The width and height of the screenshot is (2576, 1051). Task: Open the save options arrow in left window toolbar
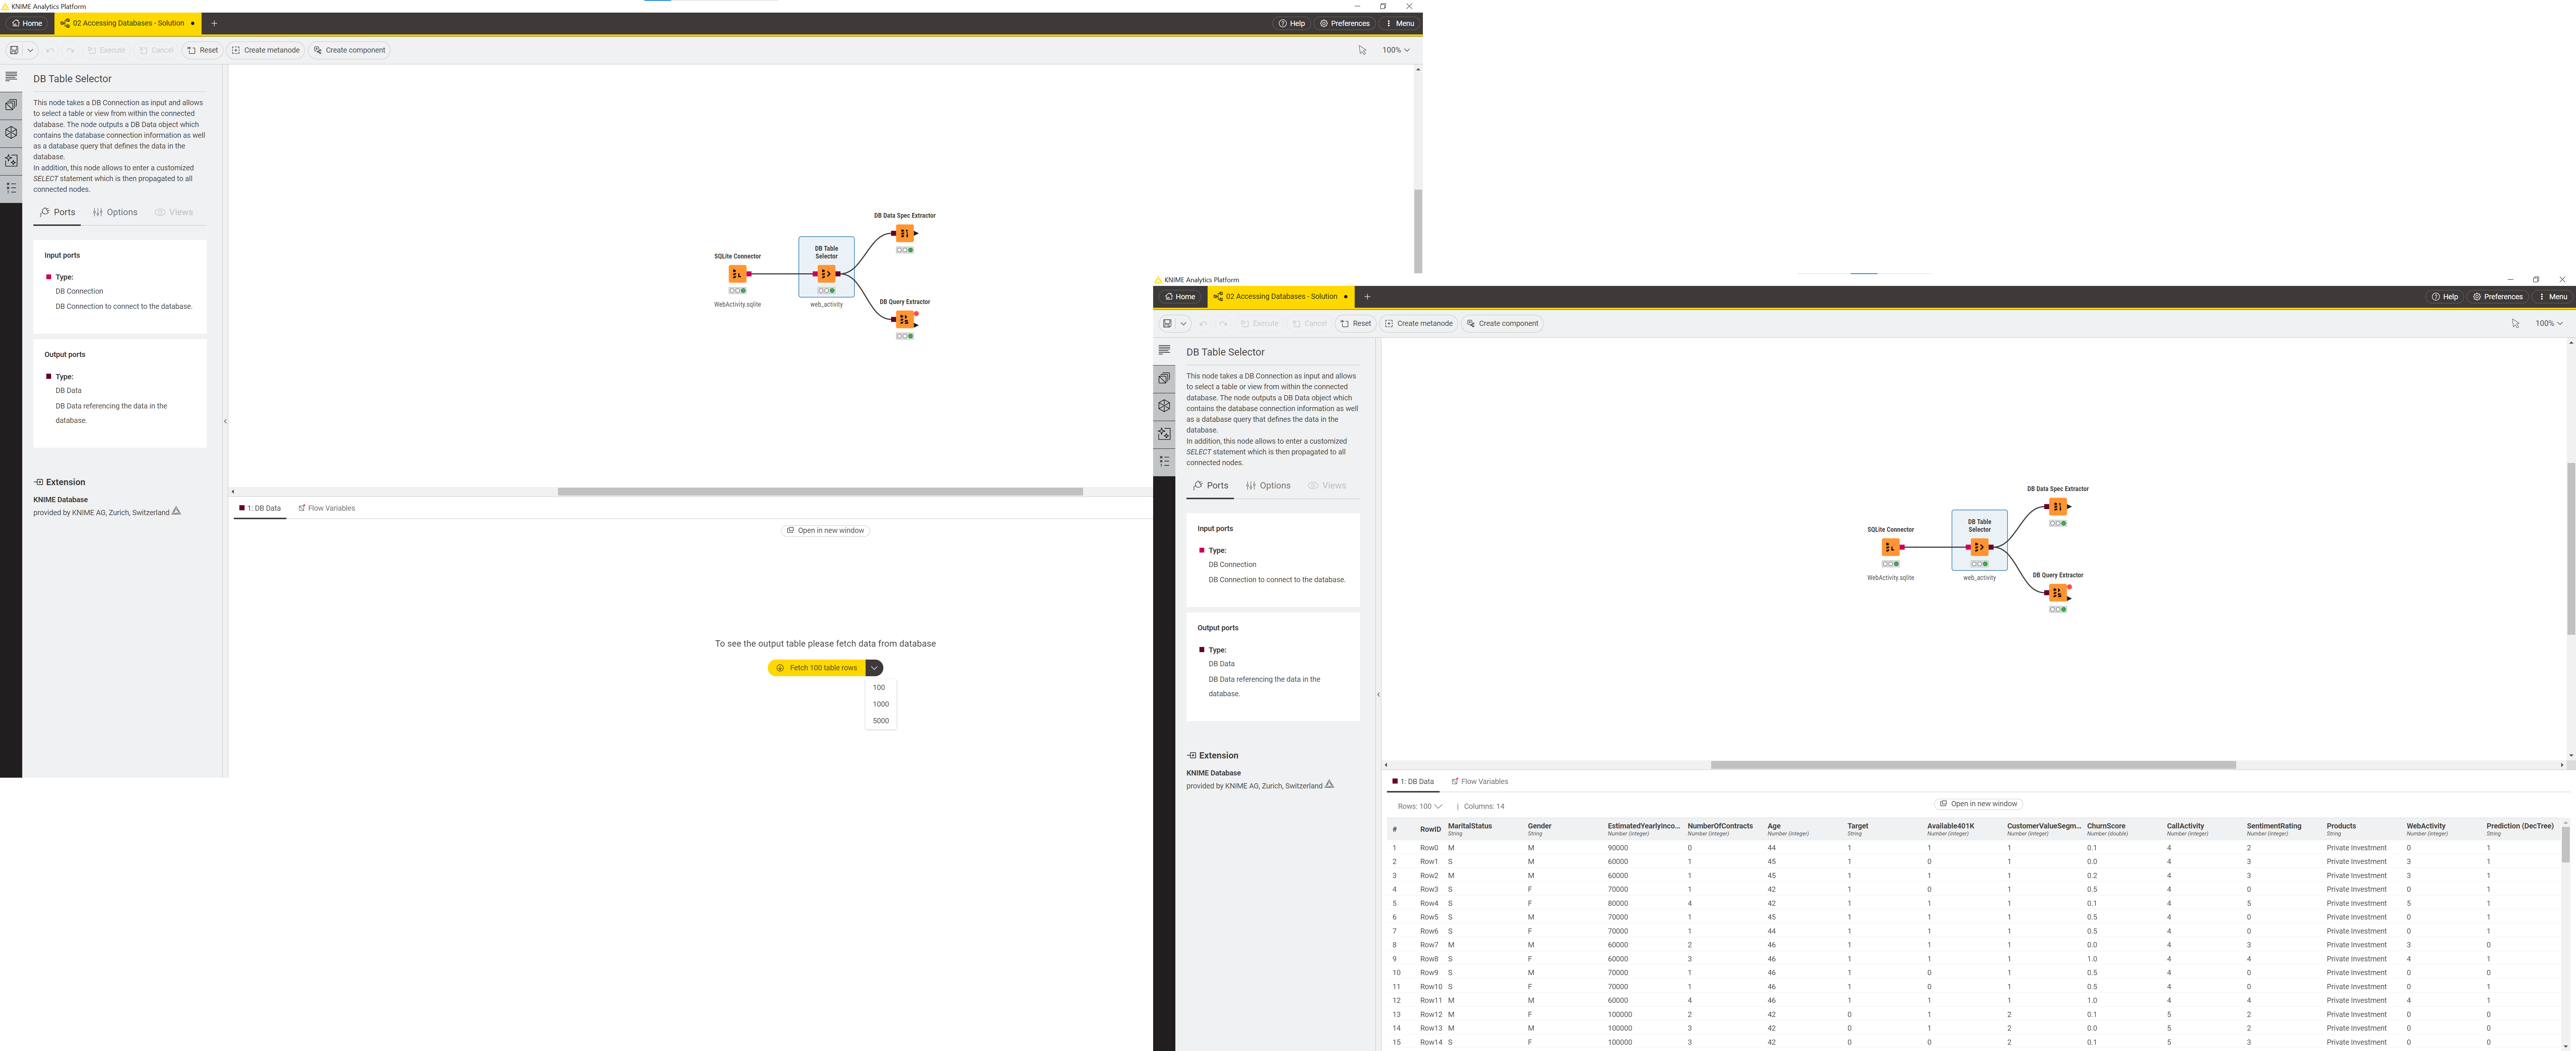[x=30, y=50]
